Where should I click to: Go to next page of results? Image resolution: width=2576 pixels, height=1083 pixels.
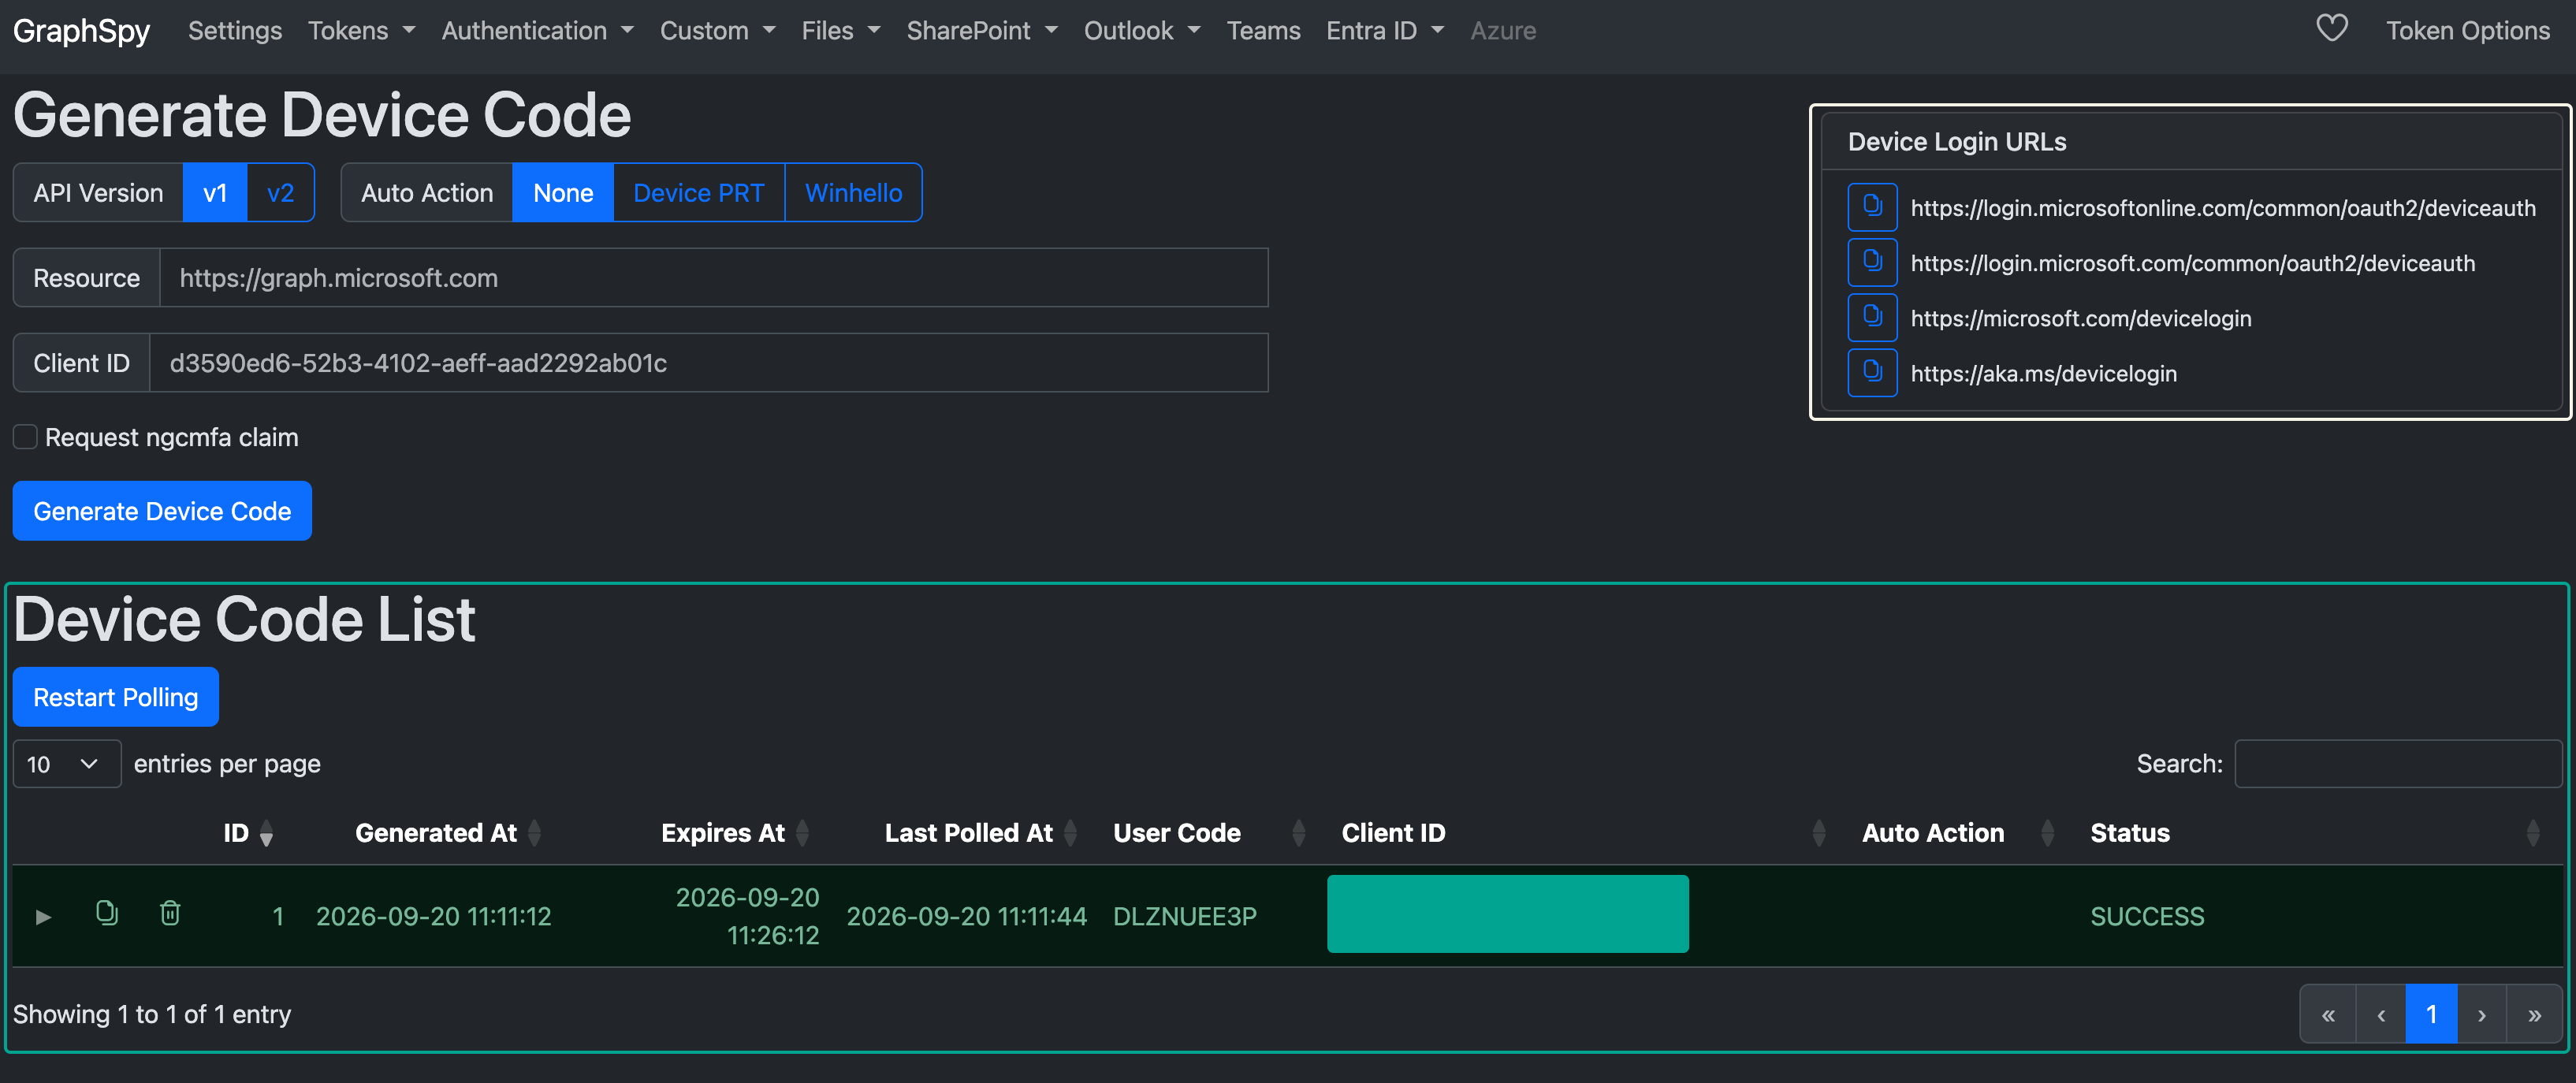click(x=2482, y=1014)
